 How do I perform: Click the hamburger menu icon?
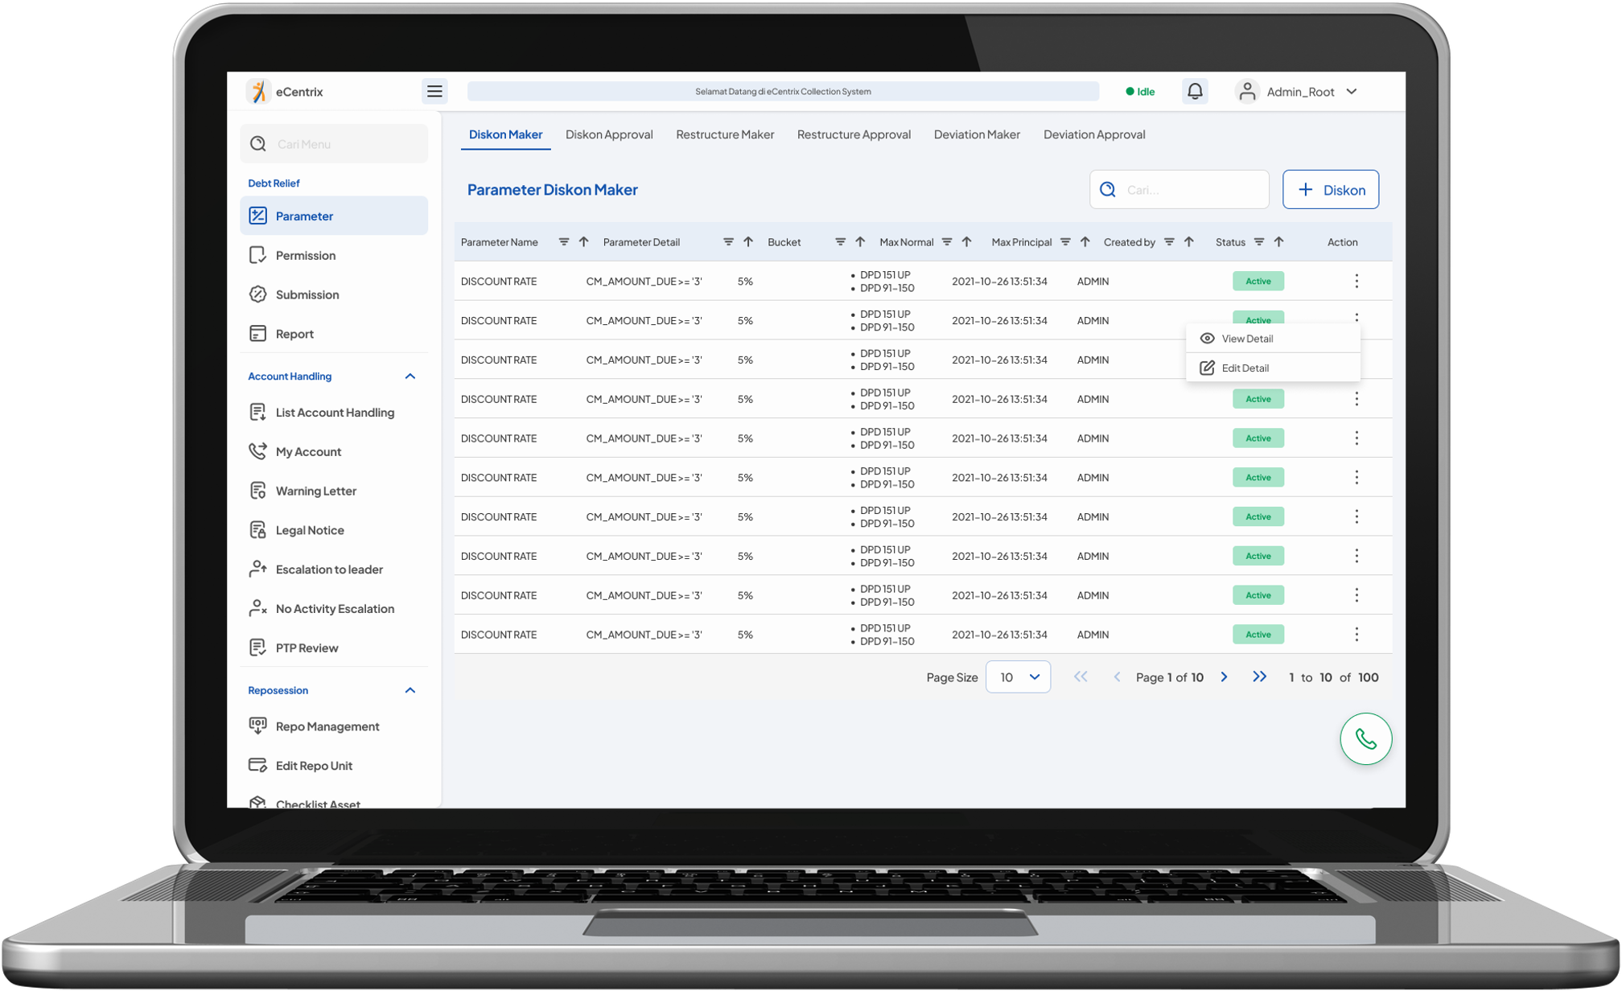[x=434, y=92]
